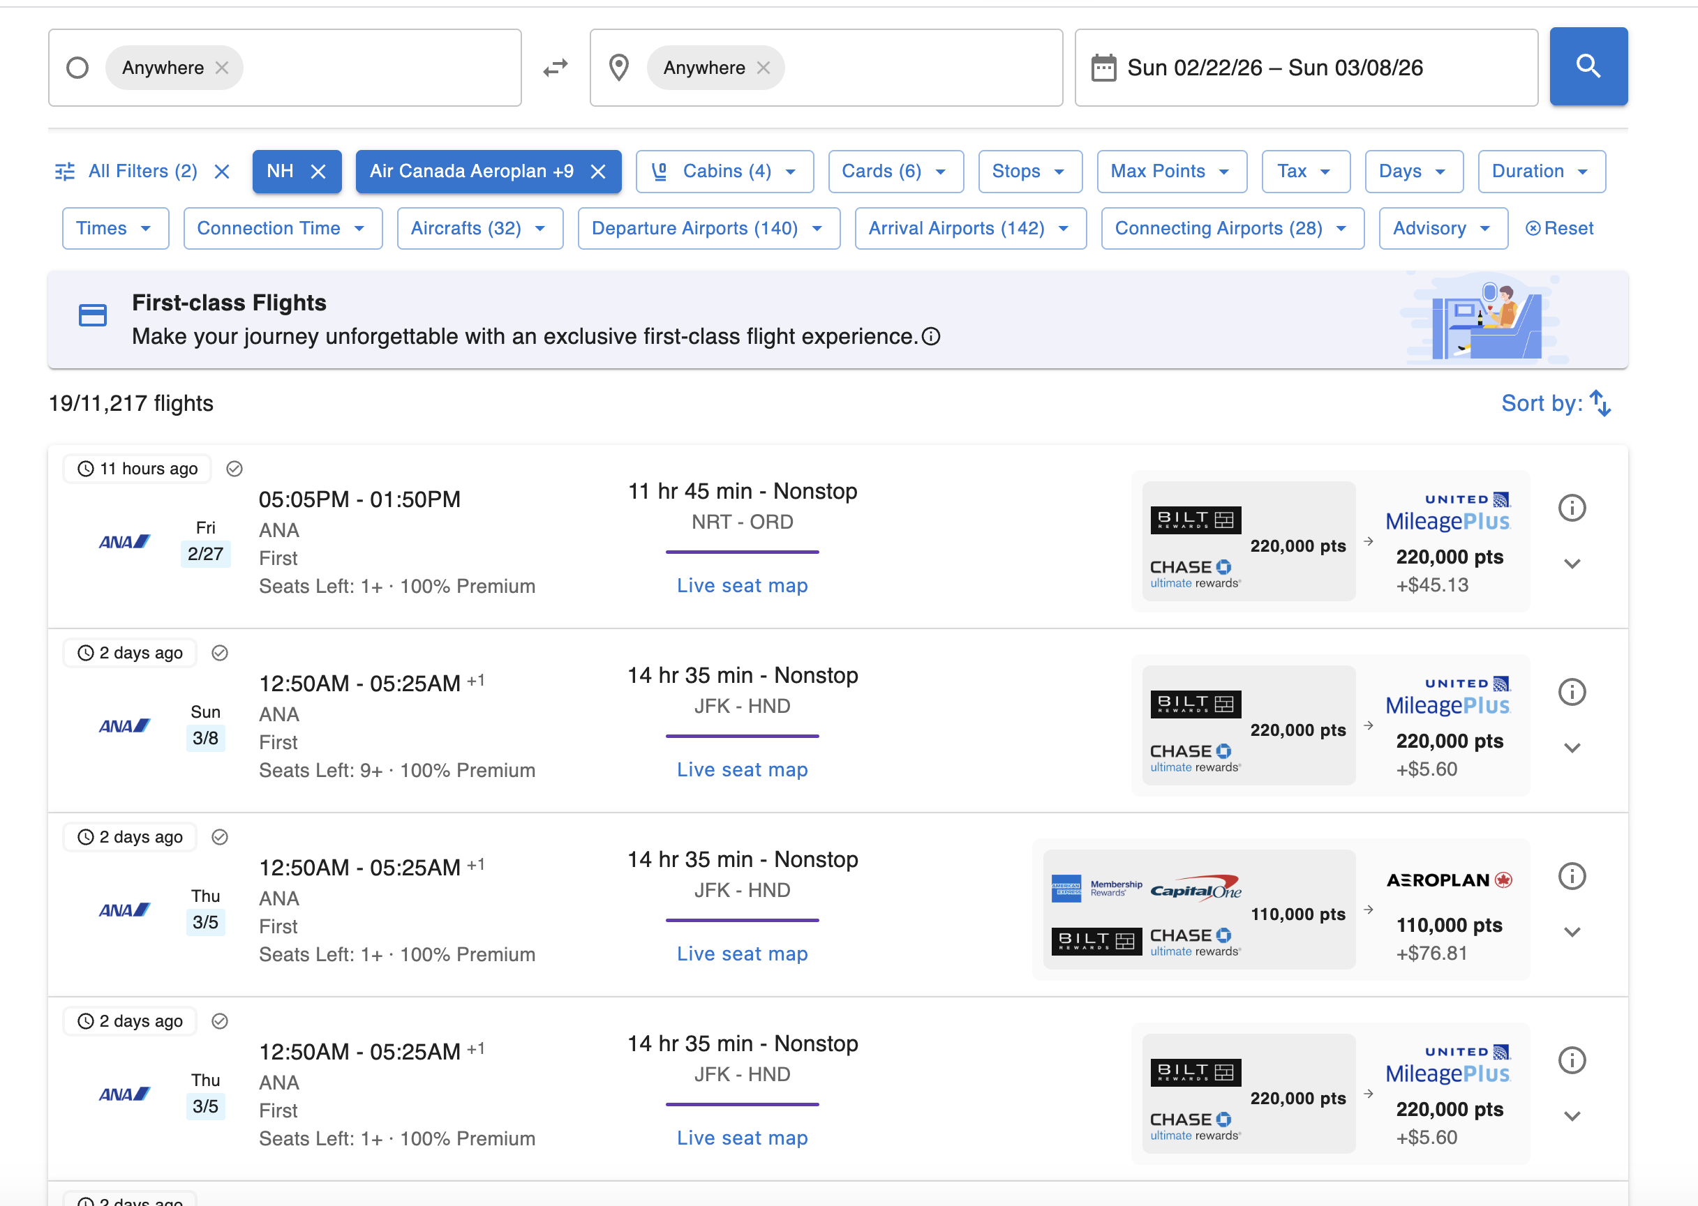Expand the Sun 3/8 JFK - HND chevron
Image resolution: width=1698 pixels, height=1206 pixels.
click(x=1572, y=748)
